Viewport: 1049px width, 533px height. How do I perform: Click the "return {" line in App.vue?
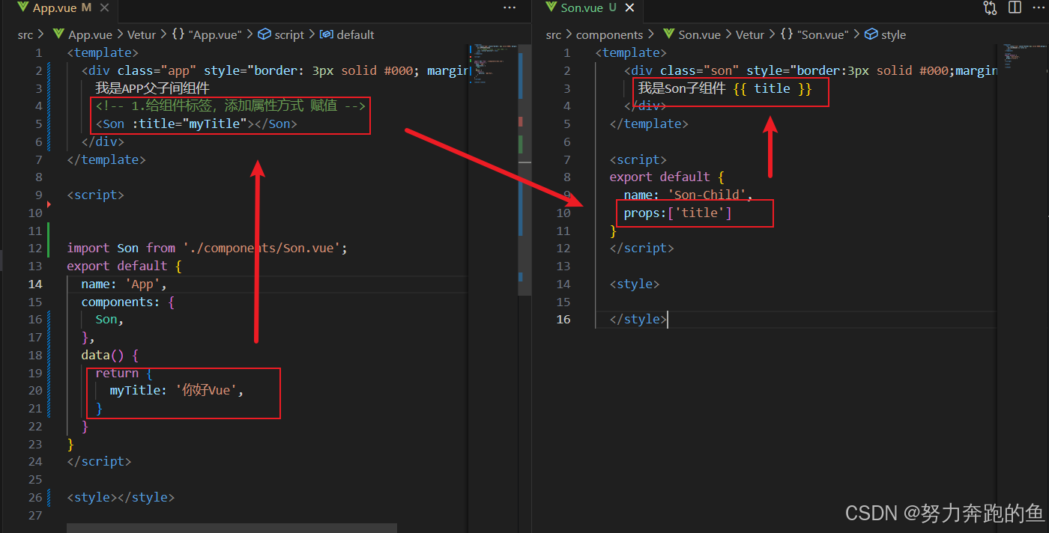pyautogui.click(x=124, y=374)
